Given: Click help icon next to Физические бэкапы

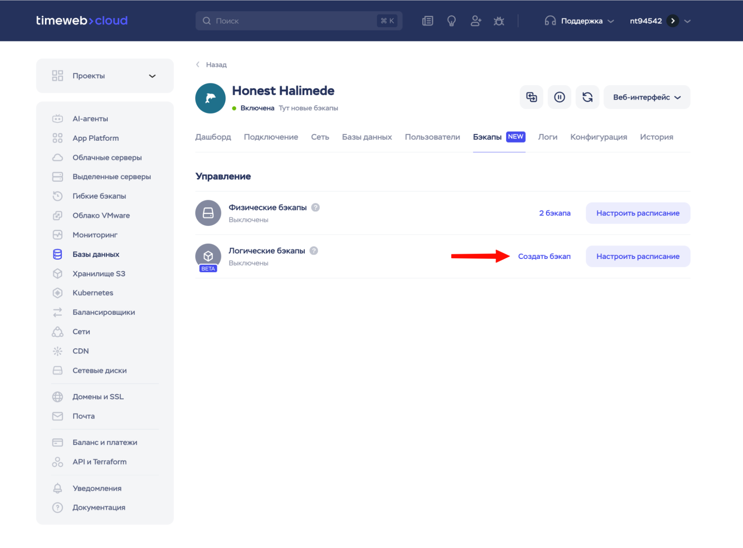Looking at the screenshot, I should click(x=315, y=207).
